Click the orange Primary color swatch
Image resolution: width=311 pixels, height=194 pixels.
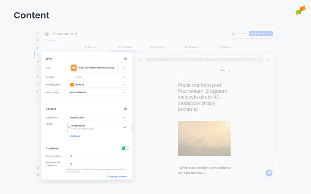72,85
